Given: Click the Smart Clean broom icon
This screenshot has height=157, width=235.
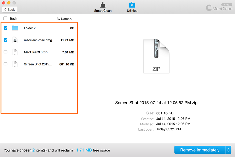Looking at the screenshot, I should coord(103,5).
